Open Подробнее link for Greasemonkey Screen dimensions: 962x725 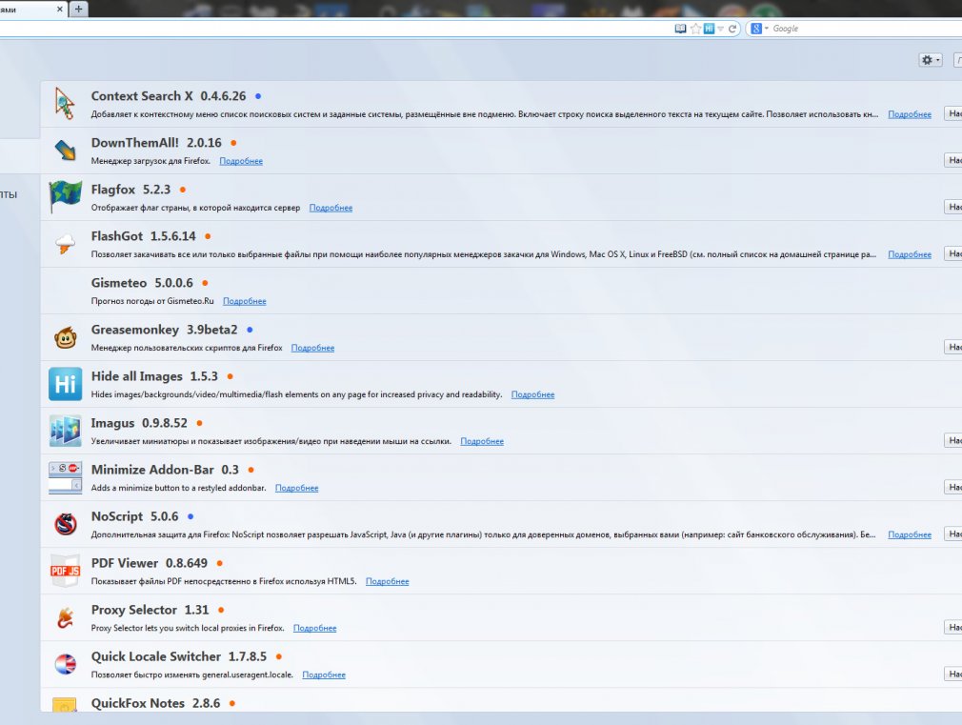pos(312,348)
